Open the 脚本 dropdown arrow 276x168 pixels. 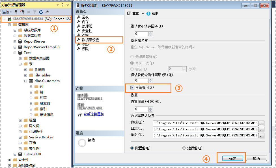143,14
